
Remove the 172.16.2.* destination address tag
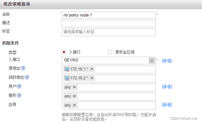click(x=92, y=78)
